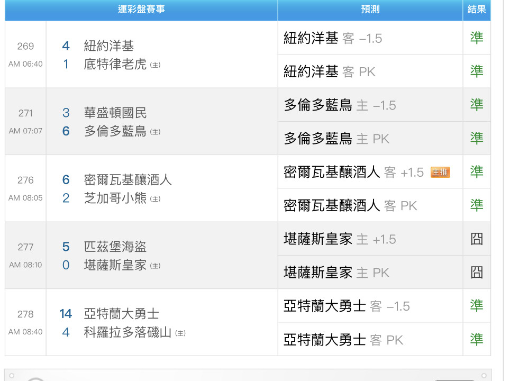Click the 亞特蘭大勇士 客 -1.5 prediction
Image resolution: width=510 pixels, height=381 pixels.
347,306
